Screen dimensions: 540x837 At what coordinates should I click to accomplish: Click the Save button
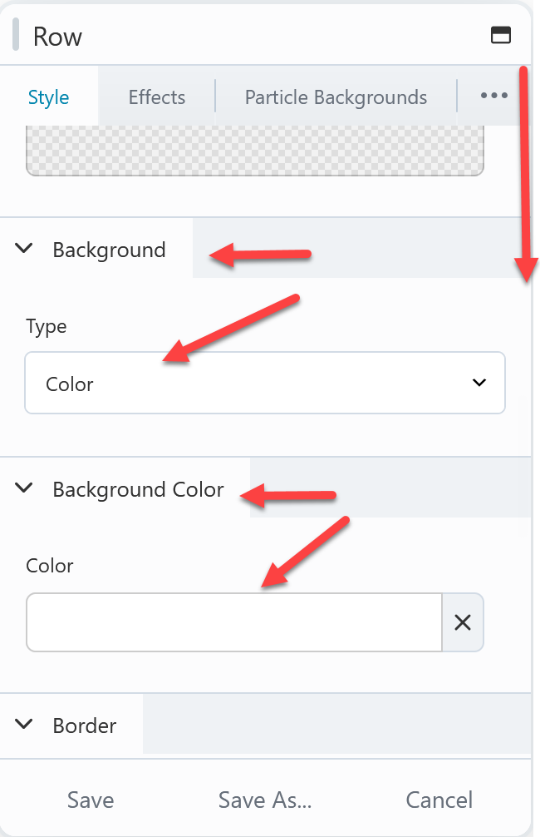coord(91,800)
